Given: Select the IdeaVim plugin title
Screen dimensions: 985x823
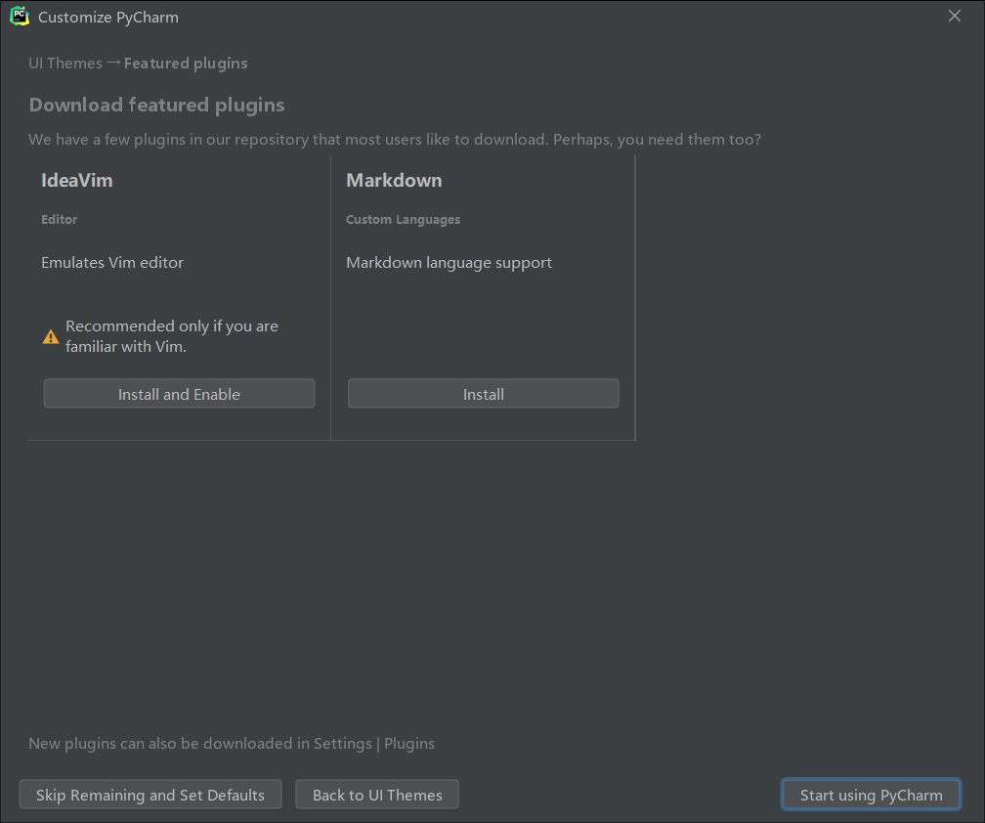Looking at the screenshot, I should pyautogui.click(x=77, y=180).
